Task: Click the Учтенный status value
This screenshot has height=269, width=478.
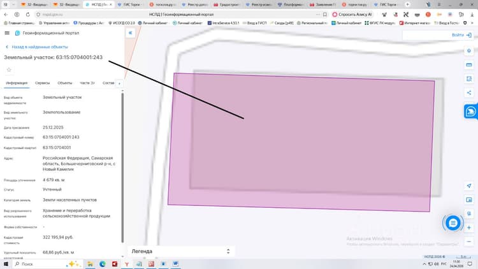Action: [x=52, y=189]
